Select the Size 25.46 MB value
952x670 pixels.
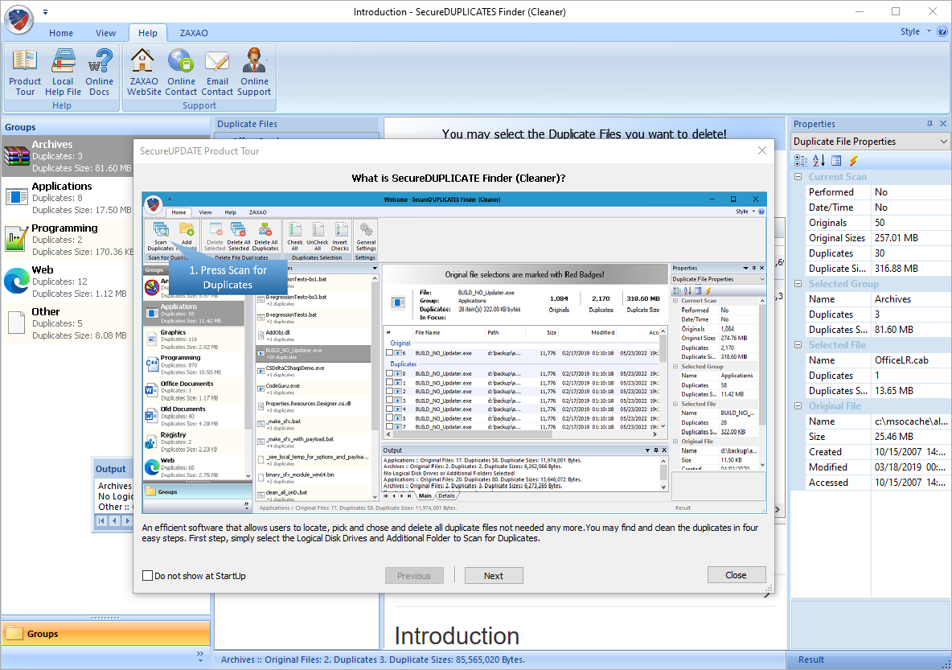894,437
